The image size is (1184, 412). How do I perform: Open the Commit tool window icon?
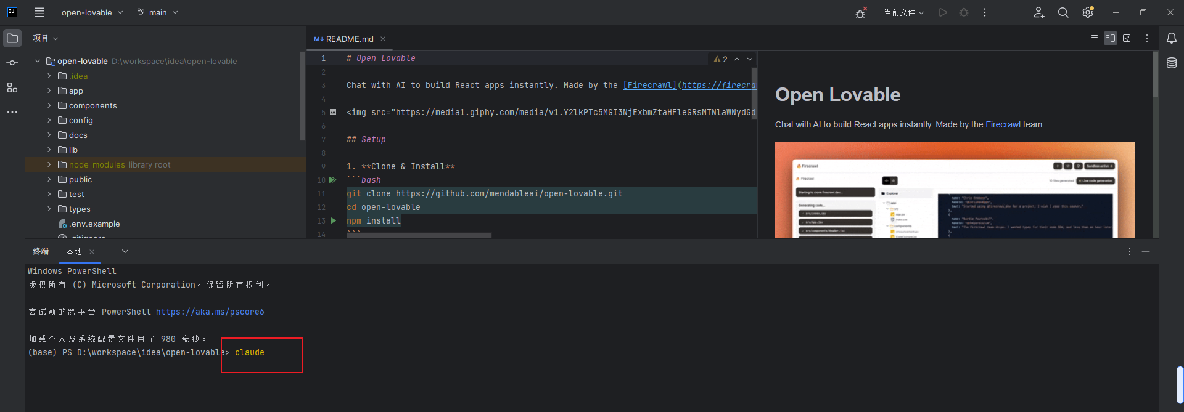pyautogui.click(x=12, y=63)
